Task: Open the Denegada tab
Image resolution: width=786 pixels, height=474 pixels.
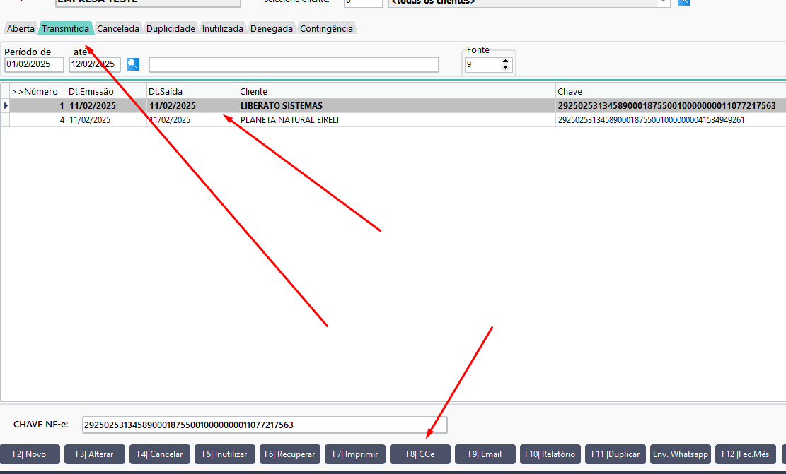Action: point(271,28)
